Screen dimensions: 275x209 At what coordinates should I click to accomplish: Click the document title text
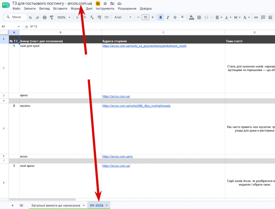52,3
